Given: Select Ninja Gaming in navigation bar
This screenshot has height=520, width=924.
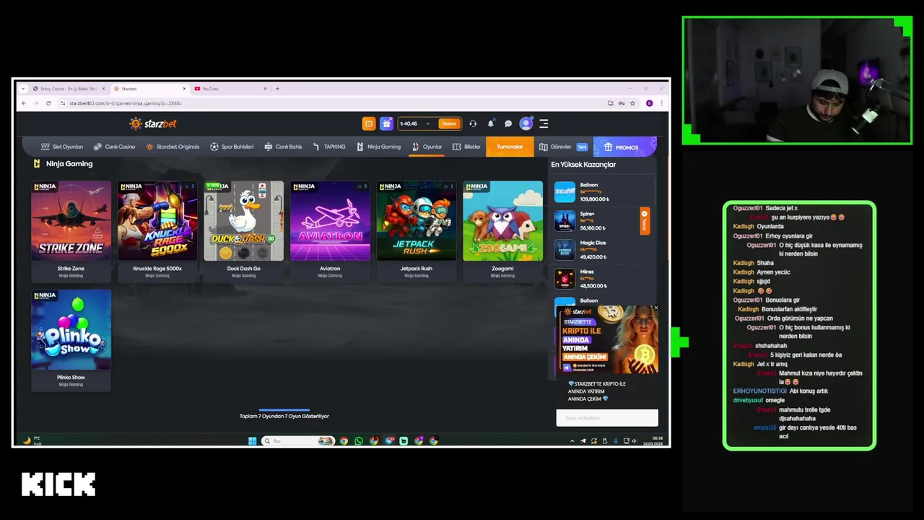Looking at the screenshot, I should coord(379,147).
